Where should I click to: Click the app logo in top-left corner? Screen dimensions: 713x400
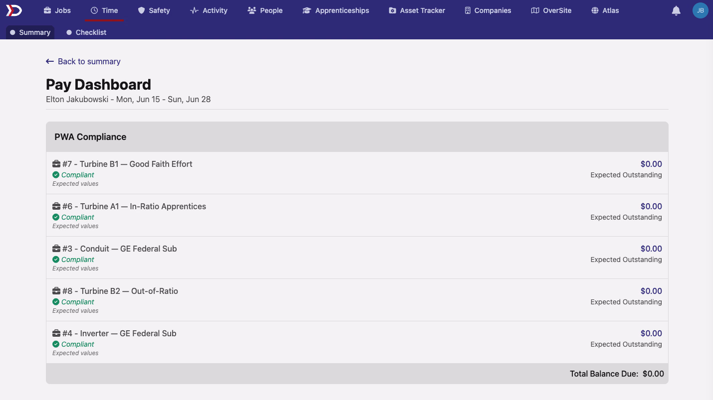(x=14, y=10)
